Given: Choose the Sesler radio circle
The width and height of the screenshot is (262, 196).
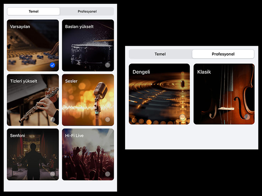Looking at the screenshot, I should 108,119.
